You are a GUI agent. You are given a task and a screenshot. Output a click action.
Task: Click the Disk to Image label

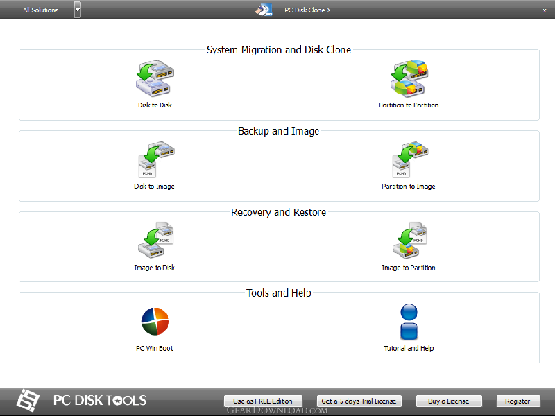[x=154, y=187]
